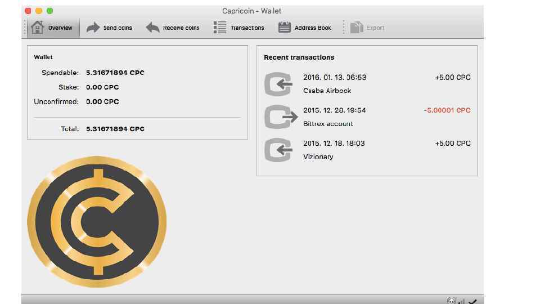Click the toolbar drag handle before Export
This screenshot has height=304, width=540.
[x=343, y=28]
